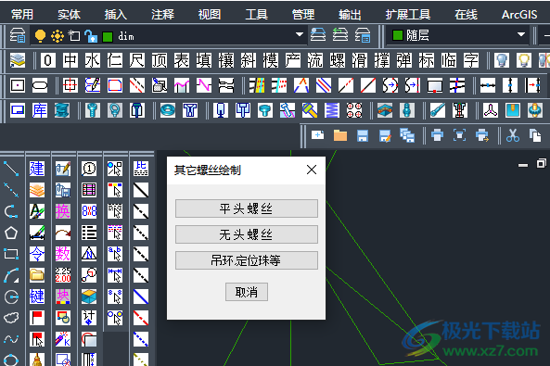
Task: Click the red flag icon
Action: click(x=37, y=318)
